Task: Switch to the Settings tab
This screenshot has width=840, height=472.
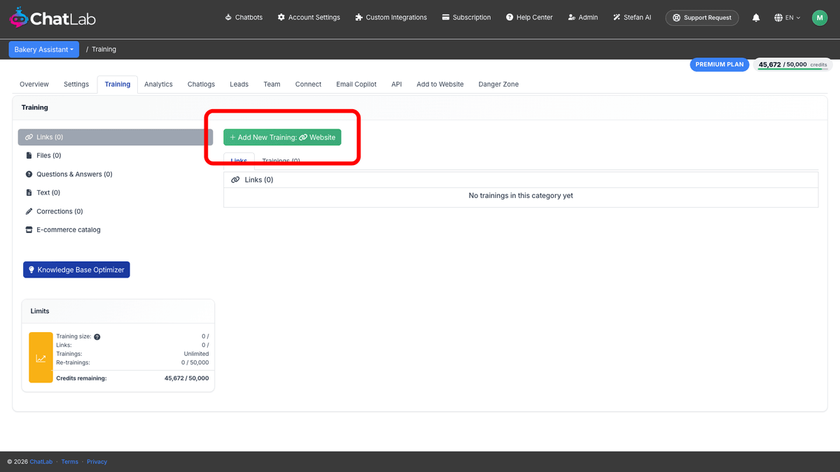Action: (x=76, y=84)
